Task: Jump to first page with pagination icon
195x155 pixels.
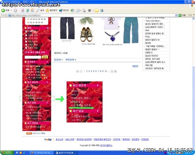Action: coord(77,71)
